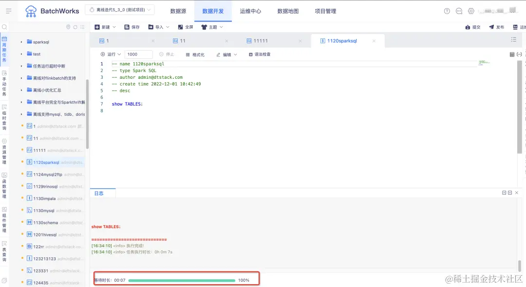Go to 项目管理 in top navigation
This screenshot has height=287, width=526.
point(325,11)
